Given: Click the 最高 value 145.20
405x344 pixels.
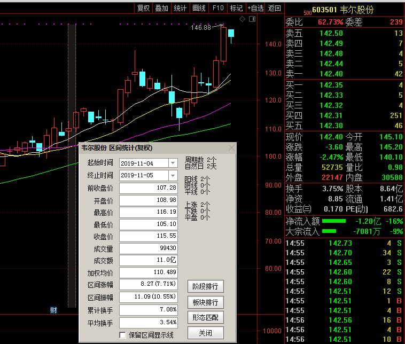Looking at the screenshot, I should click(x=391, y=147).
